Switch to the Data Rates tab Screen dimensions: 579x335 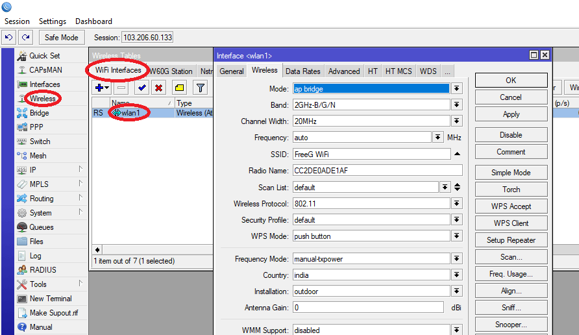coord(302,71)
